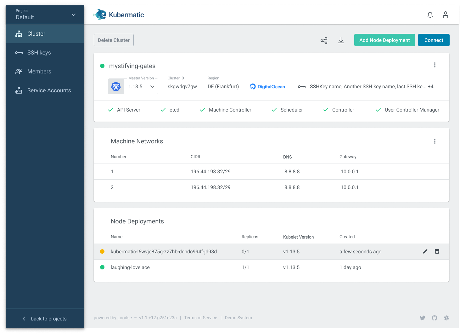Go to Cluster in sidebar

tap(45, 34)
